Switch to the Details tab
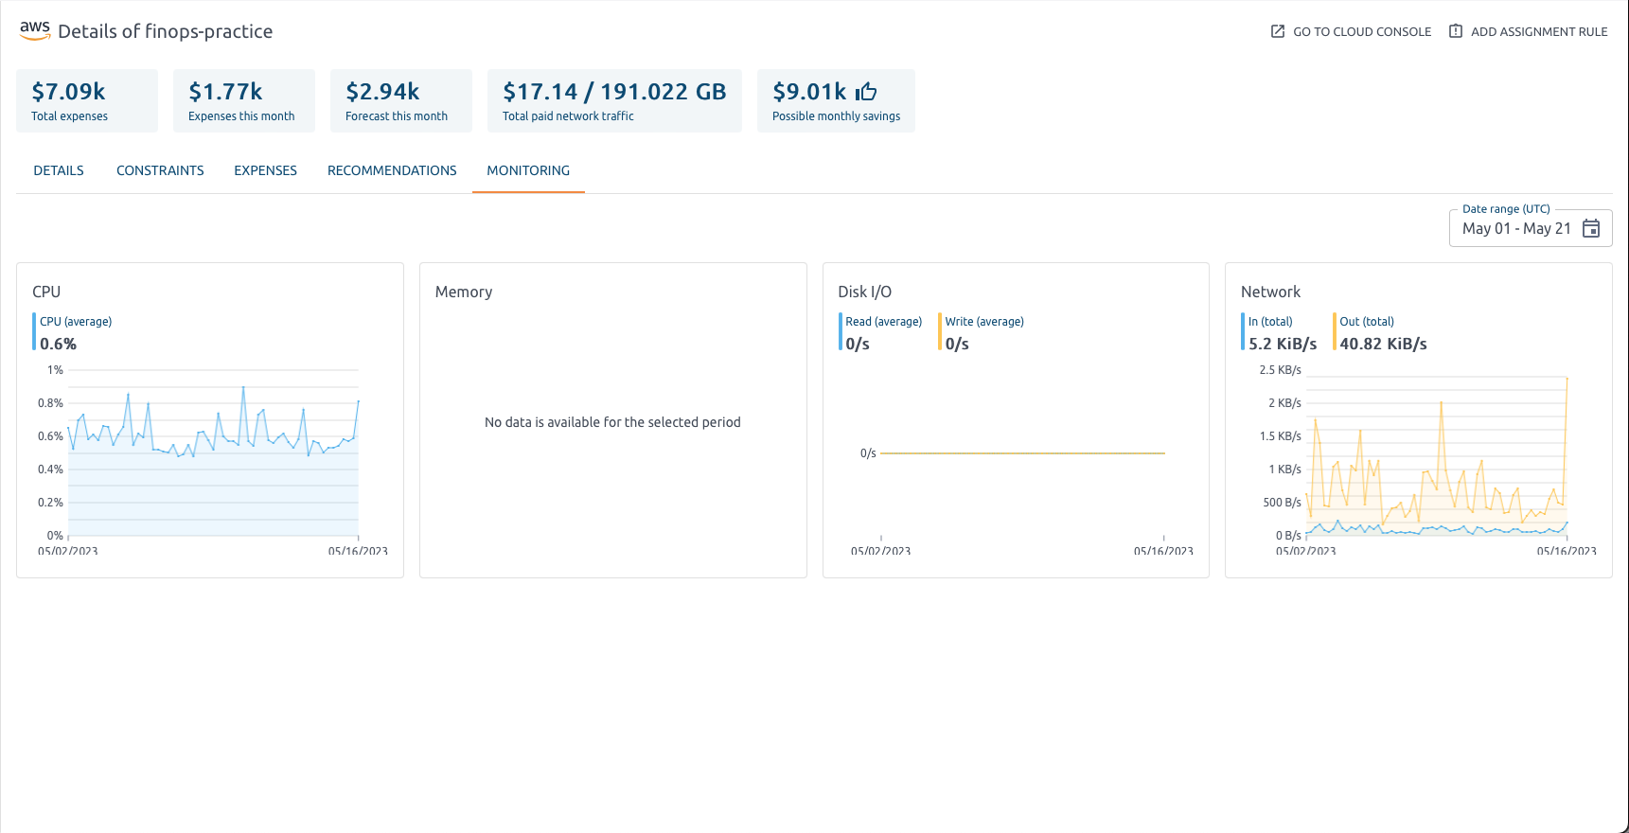The image size is (1629, 833). pyautogui.click(x=59, y=170)
